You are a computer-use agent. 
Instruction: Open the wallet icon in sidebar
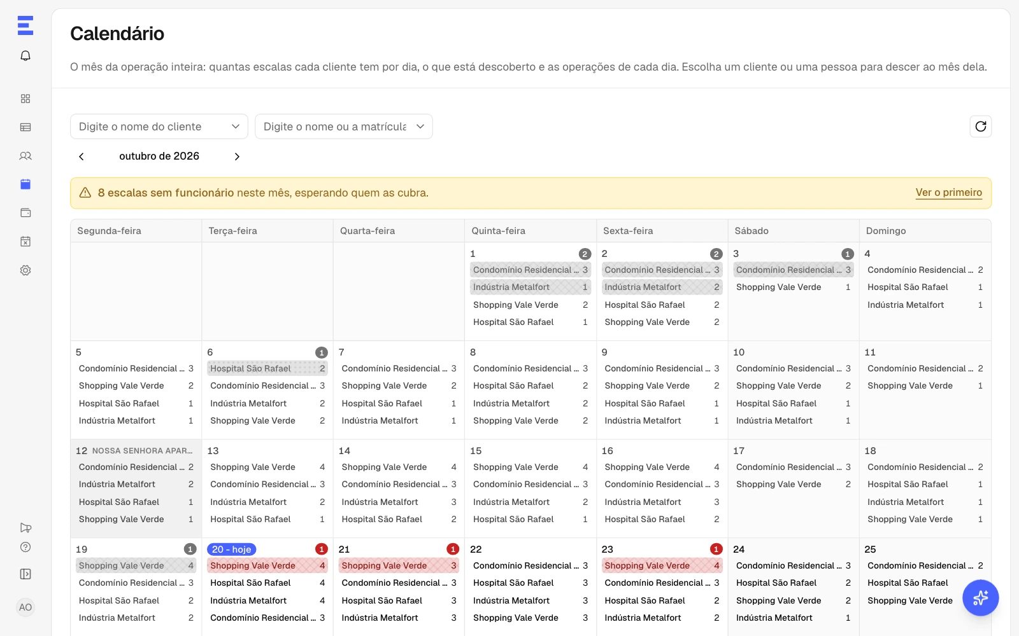point(25,213)
